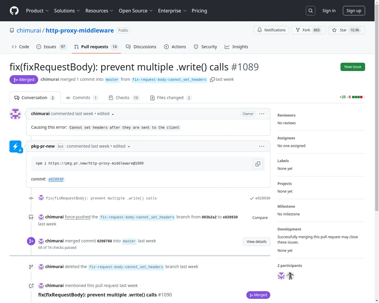Copy the npm install command
This screenshot has height=303, width=379.
point(258,164)
